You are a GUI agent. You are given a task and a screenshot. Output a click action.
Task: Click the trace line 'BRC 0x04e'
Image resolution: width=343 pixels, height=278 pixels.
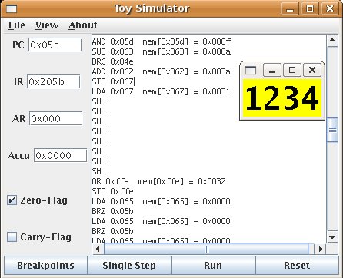tap(113, 61)
